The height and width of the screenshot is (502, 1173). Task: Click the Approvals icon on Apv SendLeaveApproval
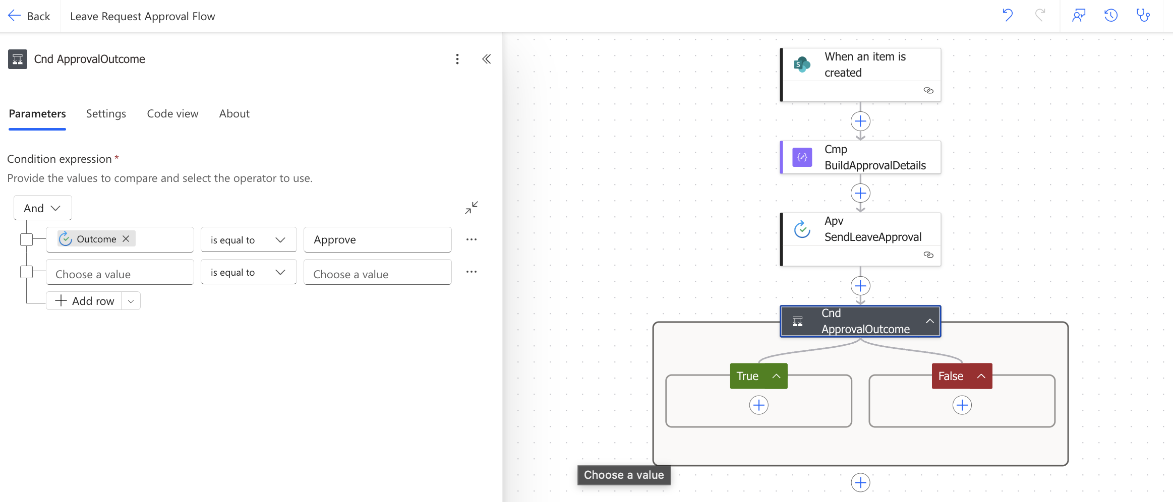pos(802,228)
